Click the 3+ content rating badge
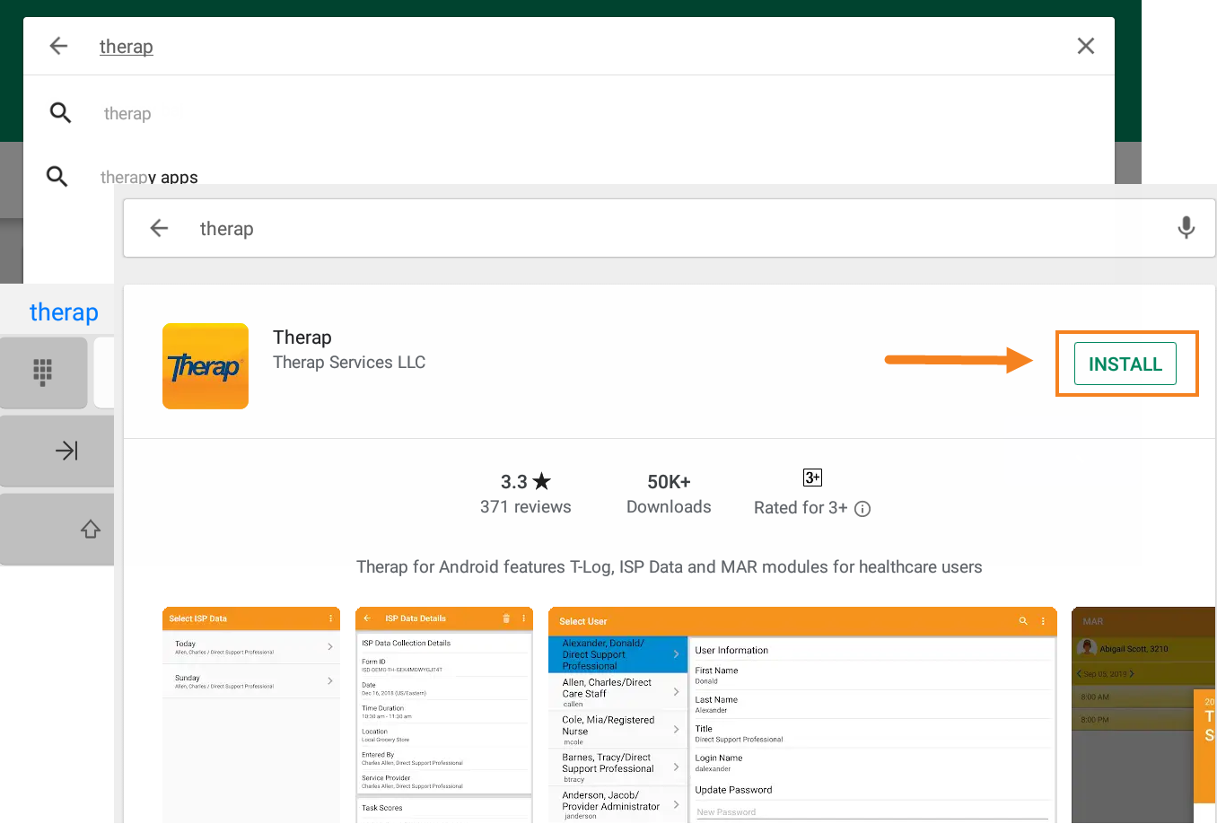This screenshot has width=1217, height=824. (x=812, y=478)
